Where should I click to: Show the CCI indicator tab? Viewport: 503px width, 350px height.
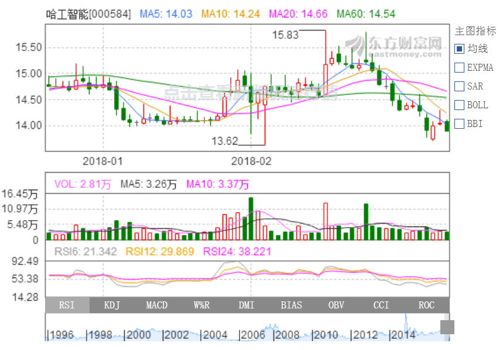pos(382,305)
